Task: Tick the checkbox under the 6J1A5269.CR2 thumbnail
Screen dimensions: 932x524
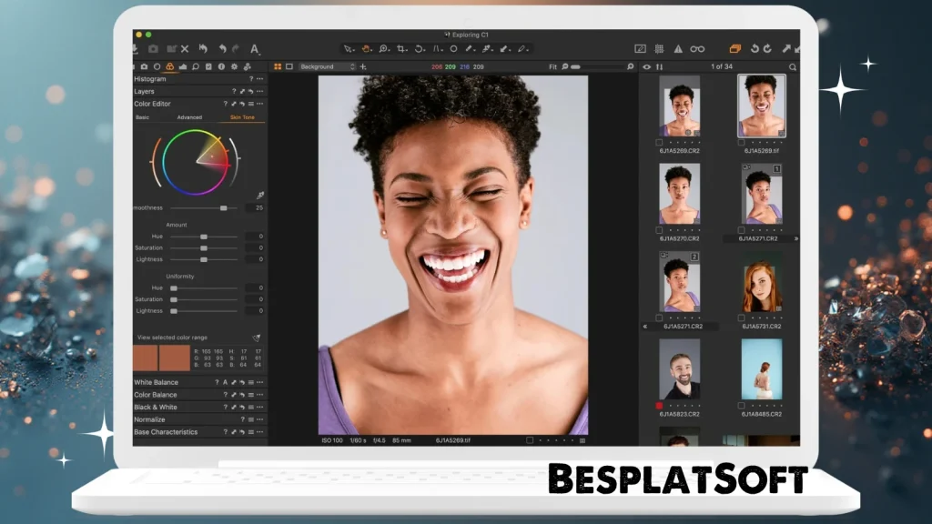Action: [x=657, y=142]
